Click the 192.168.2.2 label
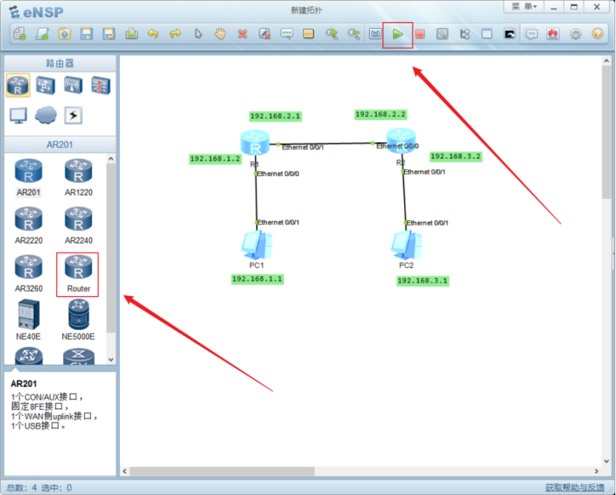 380,115
